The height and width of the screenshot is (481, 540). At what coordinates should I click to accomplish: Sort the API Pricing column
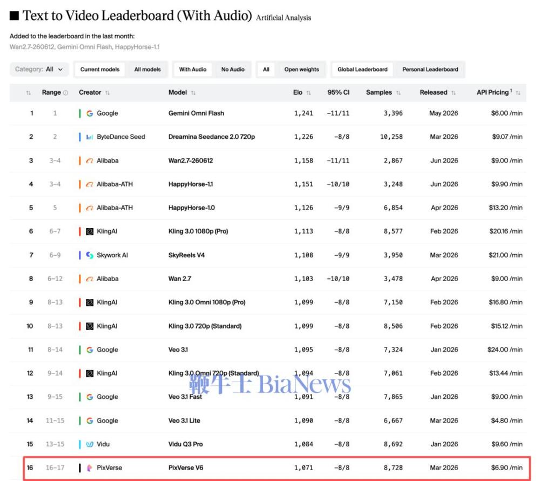(518, 92)
